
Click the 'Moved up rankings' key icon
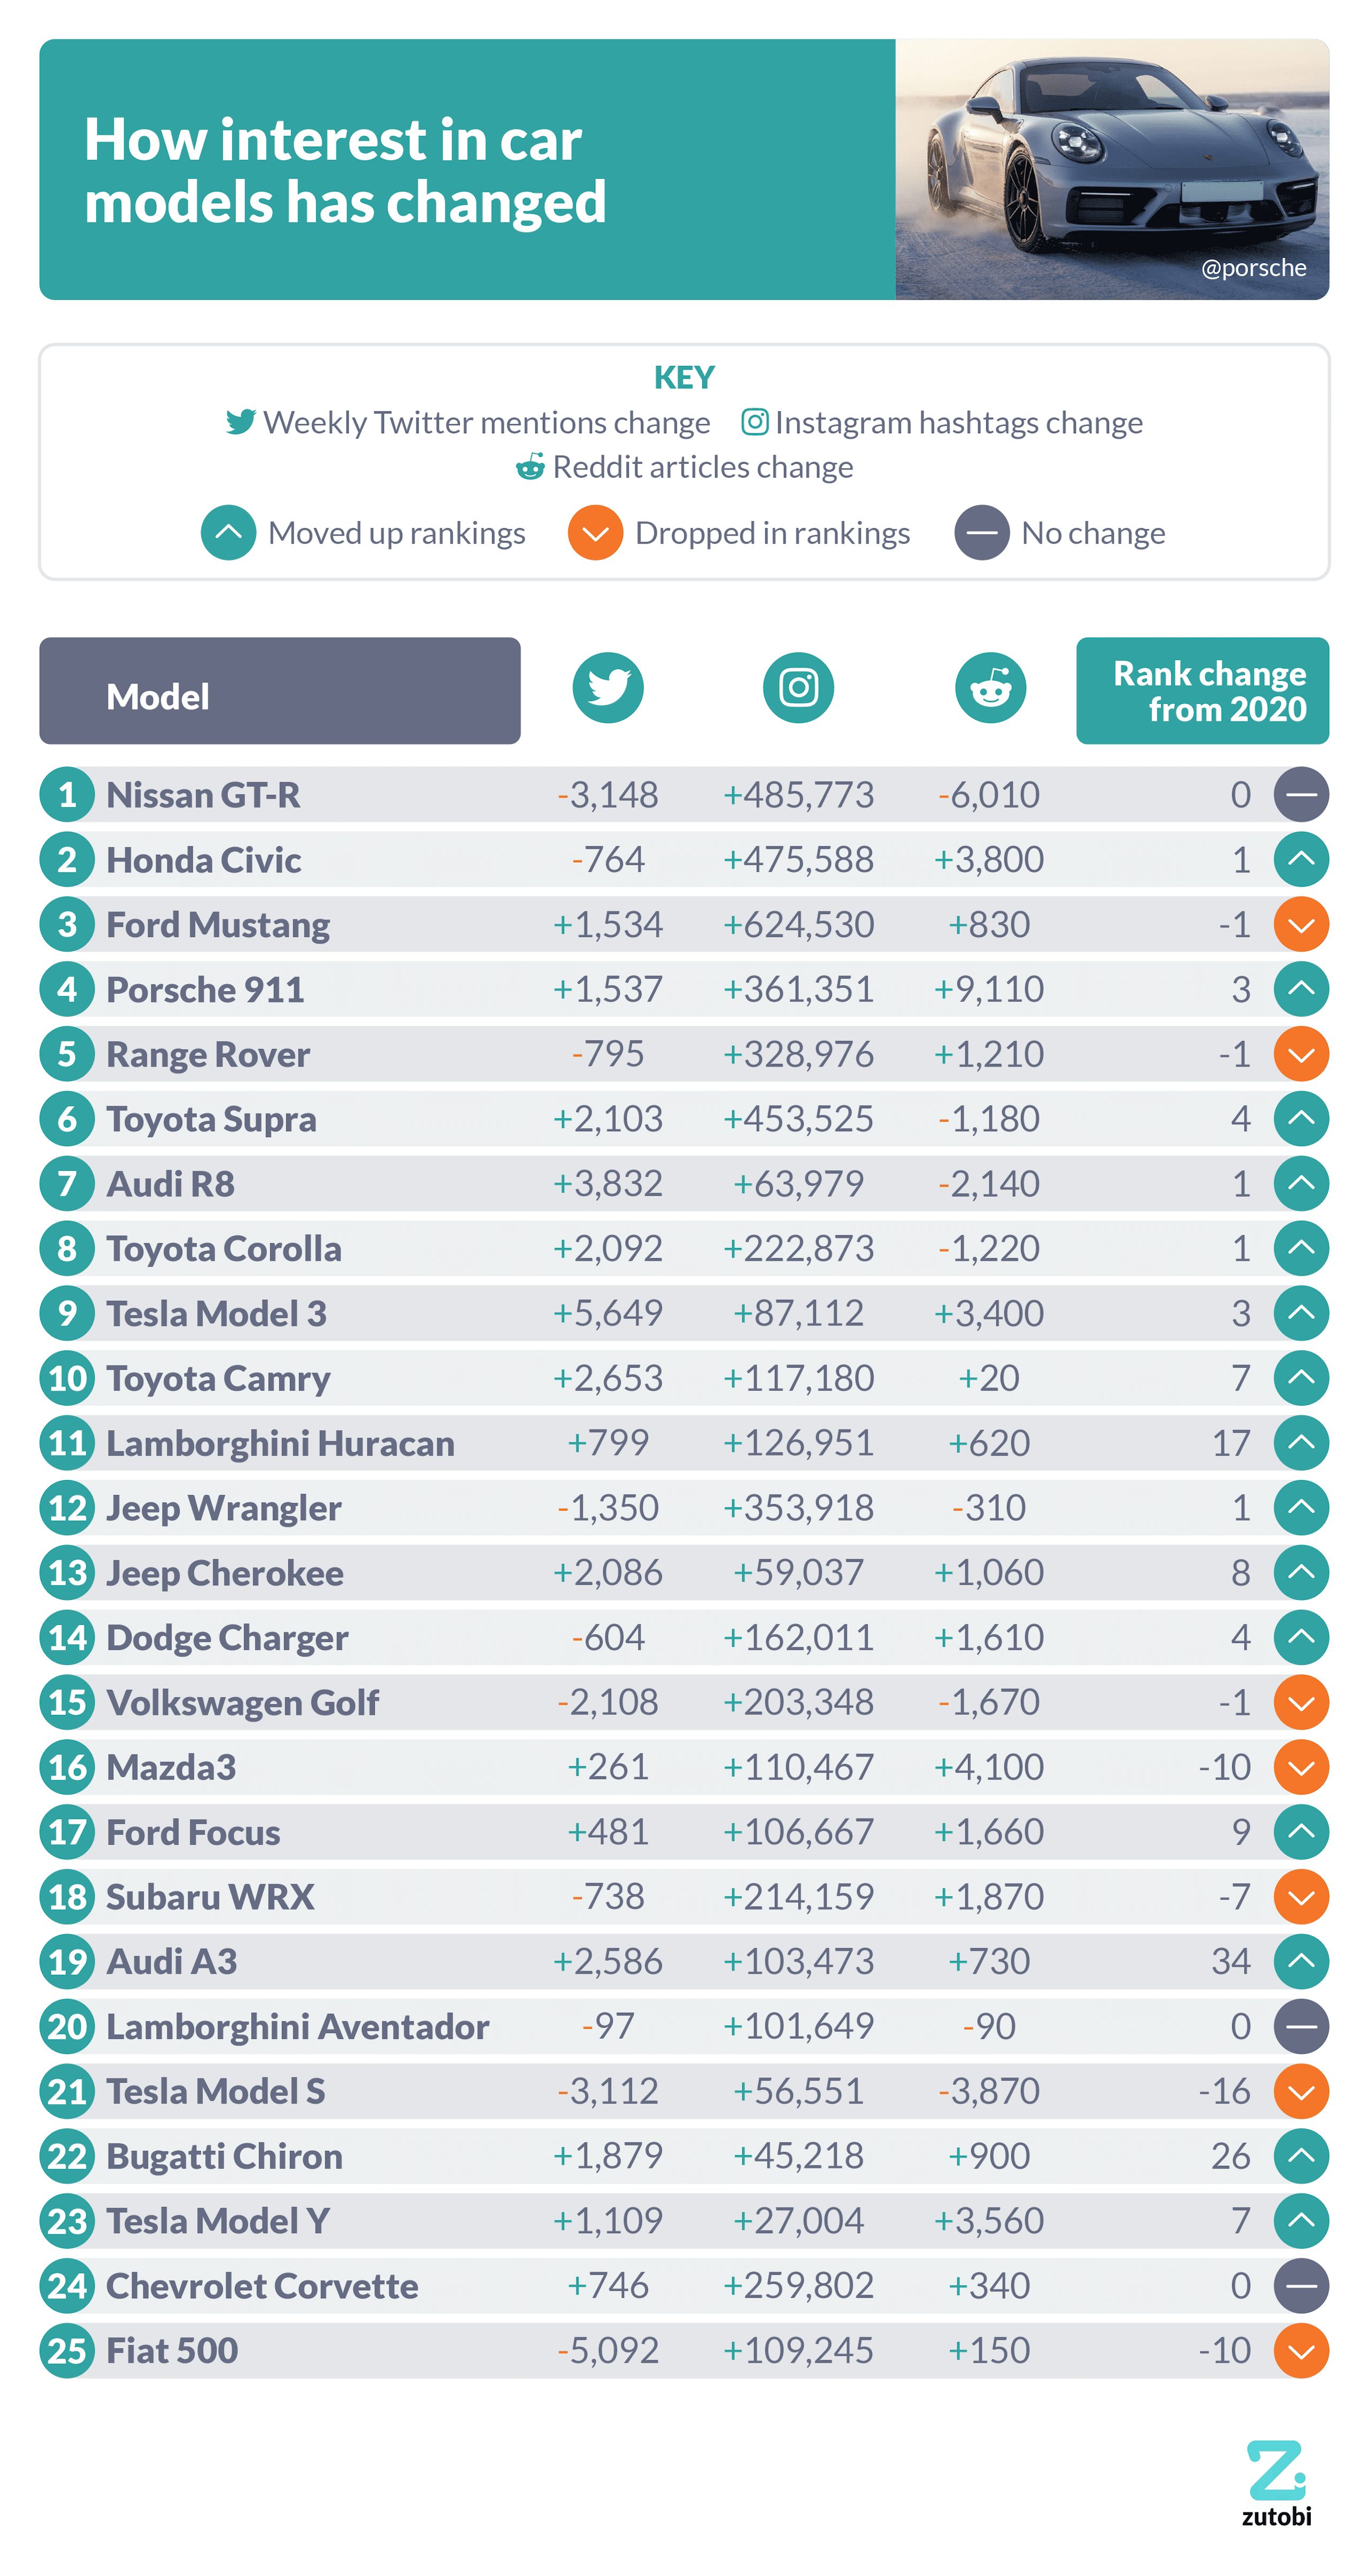[228, 533]
